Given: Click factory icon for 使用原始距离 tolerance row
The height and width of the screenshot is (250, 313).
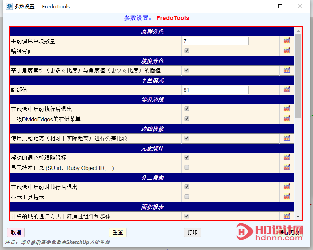Looking at the screenshot, I should coord(287,138).
